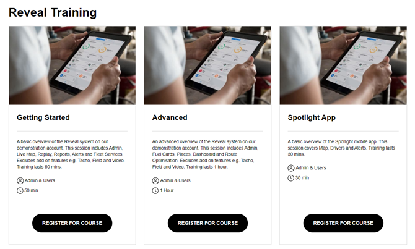Click the clock icon next to 50 min
Viewport: 415px width, 249px height.
click(x=20, y=191)
